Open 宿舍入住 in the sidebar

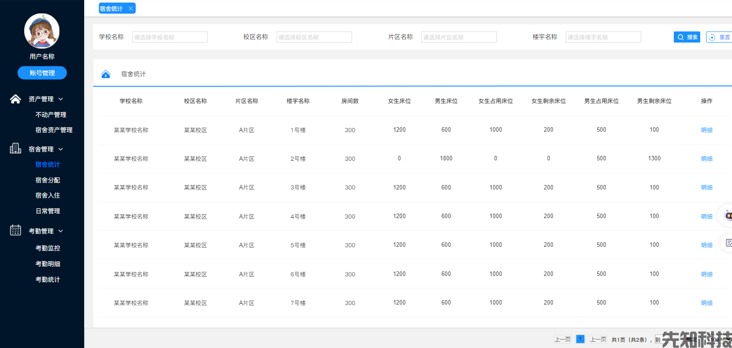[48, 195]
